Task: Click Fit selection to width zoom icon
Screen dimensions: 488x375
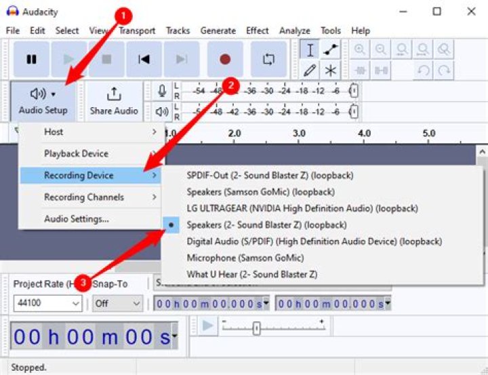Action: coord(402,50)
